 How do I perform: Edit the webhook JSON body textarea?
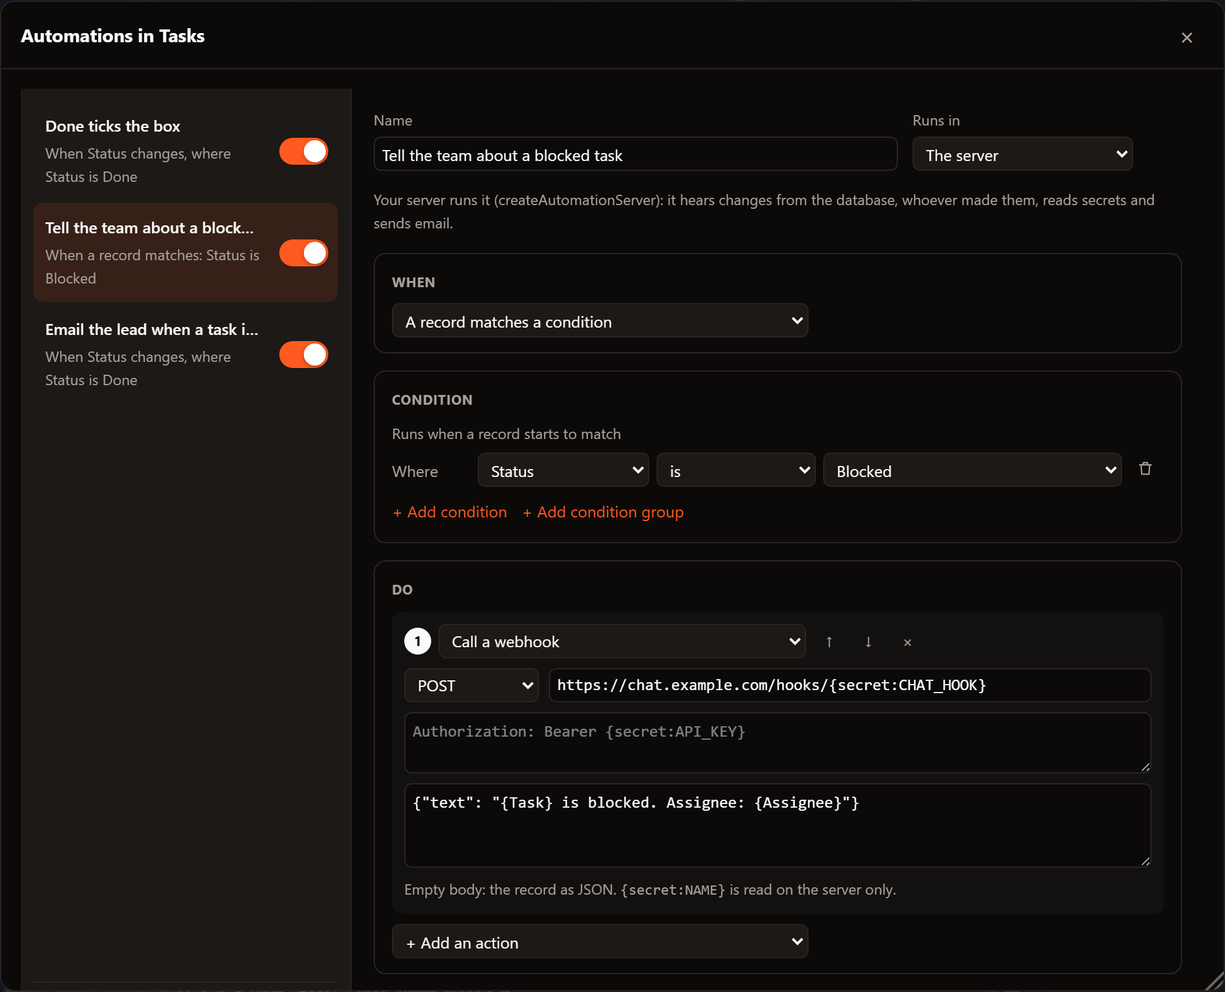(777, 825)
